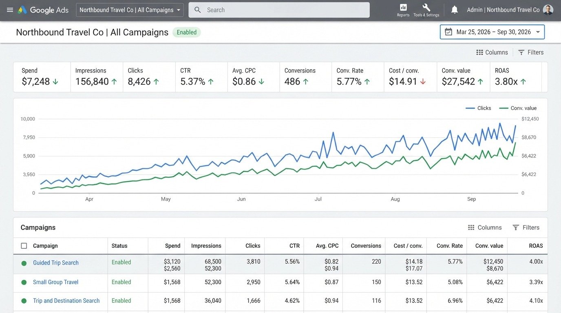Open the Trip and Destination Search campaign
The width and height of the screenshot is (561, 313).
click(66, 301)
